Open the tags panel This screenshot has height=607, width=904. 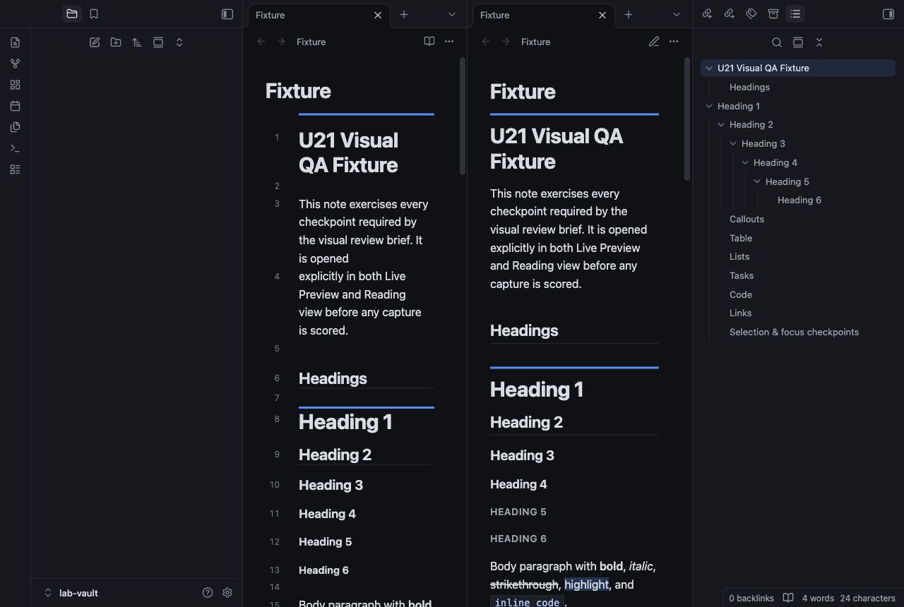(x=751, y=14)
